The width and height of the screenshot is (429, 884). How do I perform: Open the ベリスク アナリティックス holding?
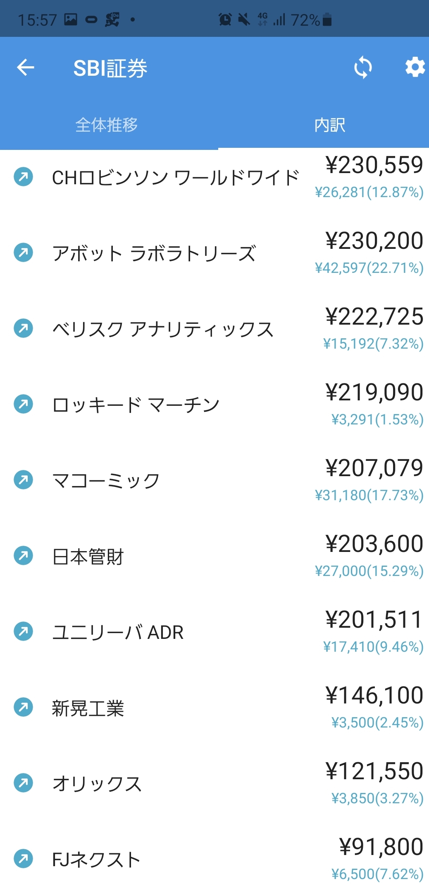click(x=163, y=329)
